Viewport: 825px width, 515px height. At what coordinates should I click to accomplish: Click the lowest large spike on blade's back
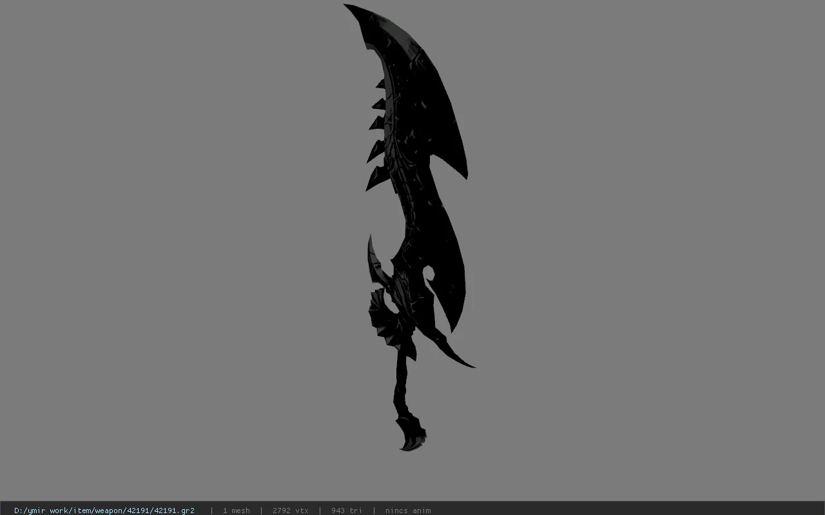coord(374,177)
